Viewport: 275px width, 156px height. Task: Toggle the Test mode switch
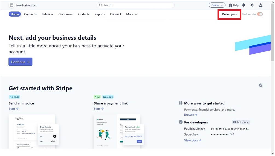260,14
